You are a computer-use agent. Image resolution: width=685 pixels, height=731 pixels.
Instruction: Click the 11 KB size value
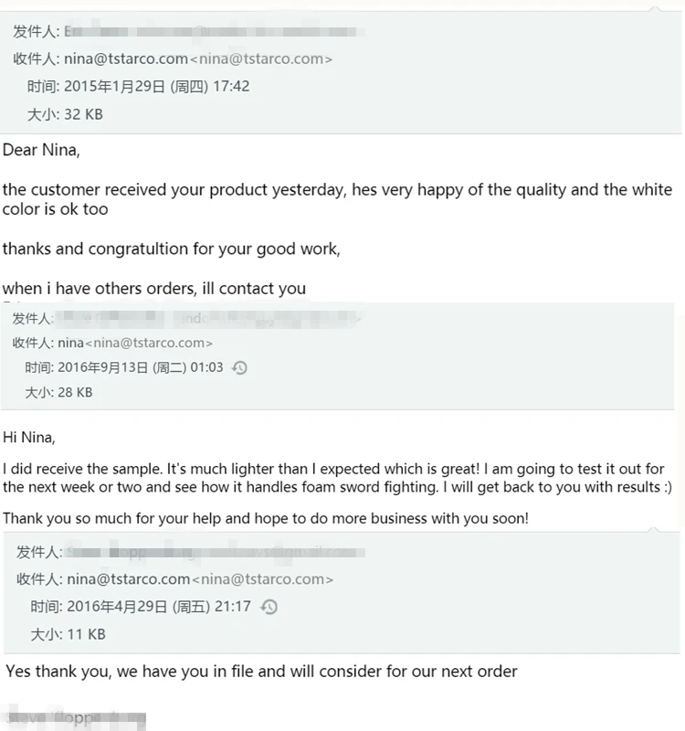[x=86, y=634]
